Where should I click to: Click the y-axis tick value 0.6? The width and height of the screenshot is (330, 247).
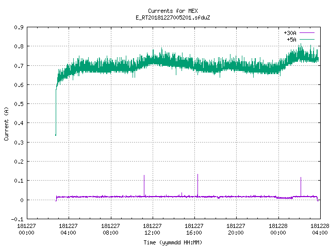(x=19, y=85)
